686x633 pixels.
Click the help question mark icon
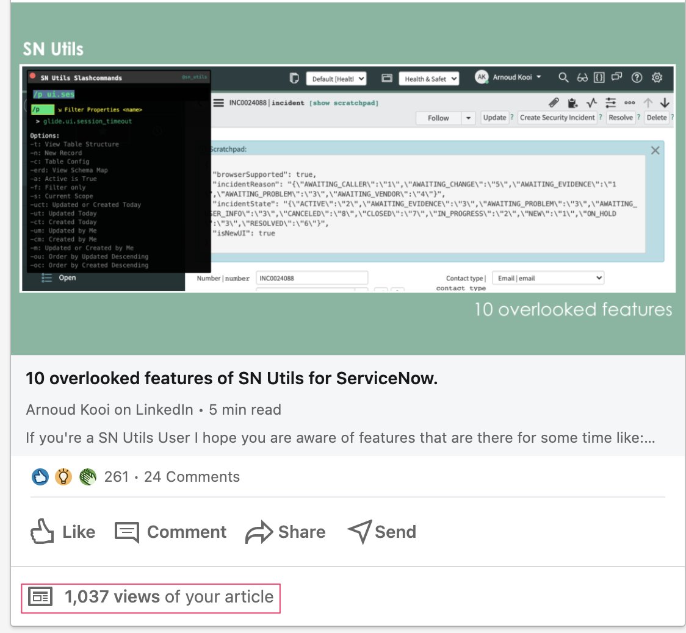(637, 77)
